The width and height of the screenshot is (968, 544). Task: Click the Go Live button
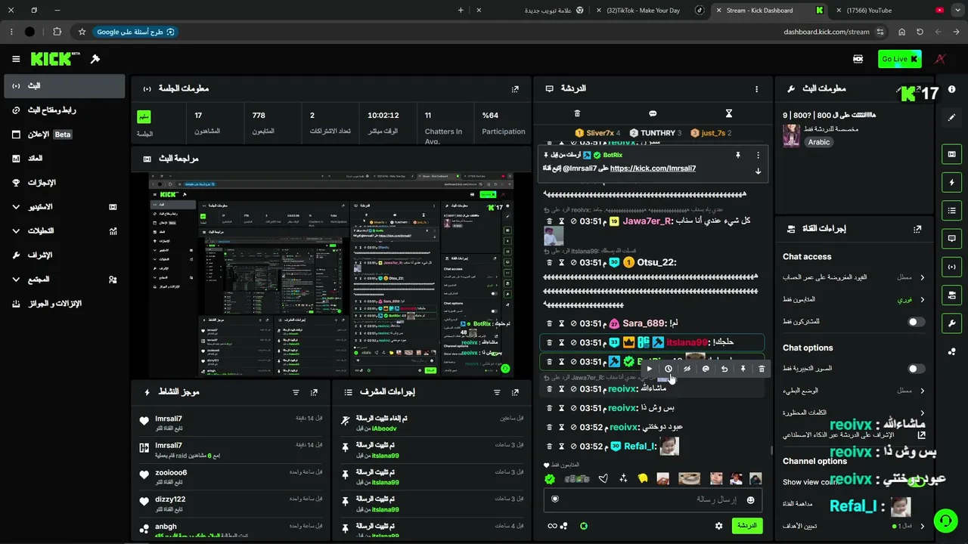(899, 59)
